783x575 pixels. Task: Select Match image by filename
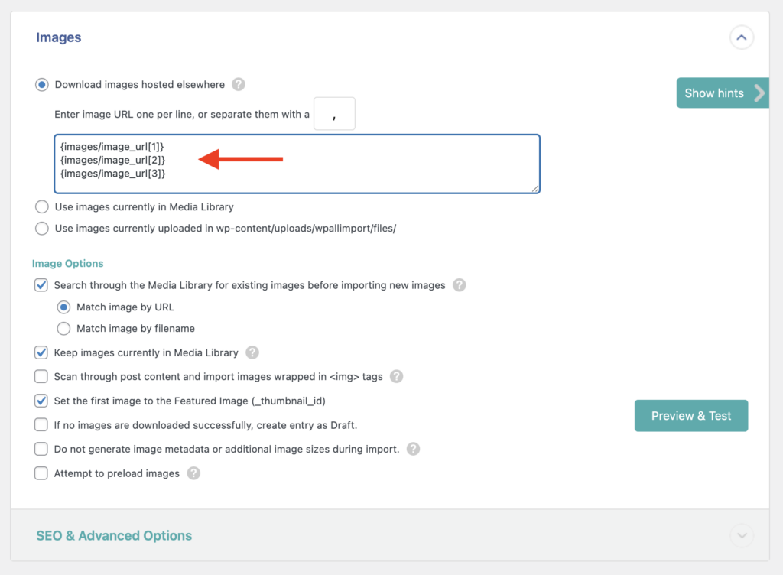click(64, 329)
